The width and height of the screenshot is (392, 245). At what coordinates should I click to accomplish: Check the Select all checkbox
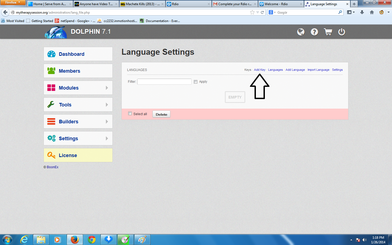(130, 114)
